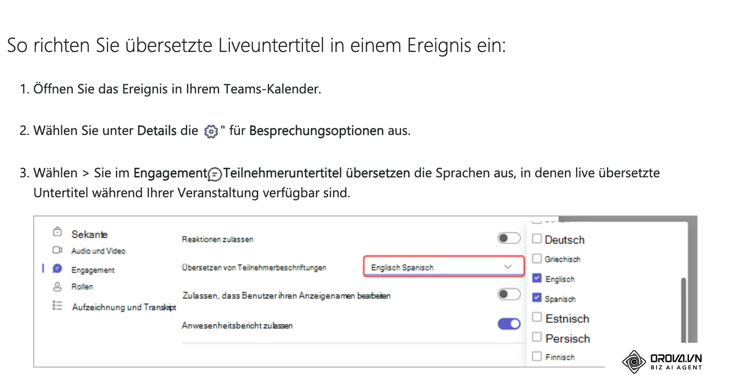Click 'Teilnehmeruntertitel übersetzen' bold text

click(x=317, y=173)
